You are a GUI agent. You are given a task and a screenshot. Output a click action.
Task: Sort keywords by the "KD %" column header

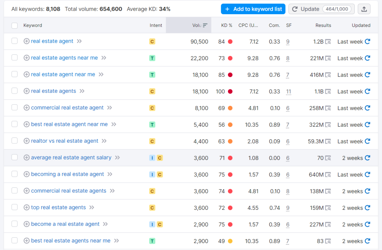click(226, 25)
